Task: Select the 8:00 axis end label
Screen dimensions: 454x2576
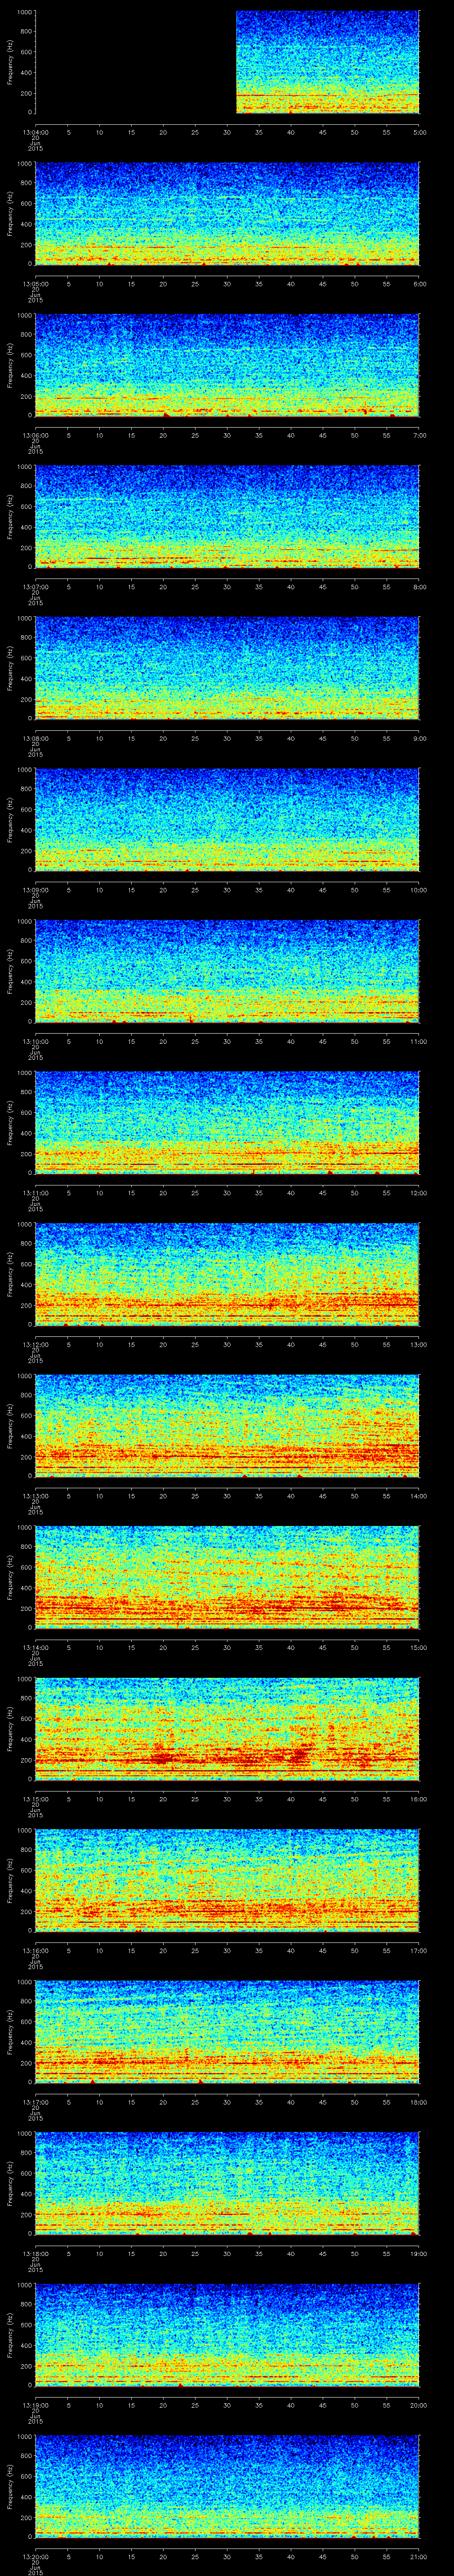Action: 419,587
